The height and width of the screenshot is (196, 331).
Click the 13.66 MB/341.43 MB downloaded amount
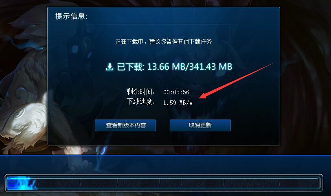(190, 67)
